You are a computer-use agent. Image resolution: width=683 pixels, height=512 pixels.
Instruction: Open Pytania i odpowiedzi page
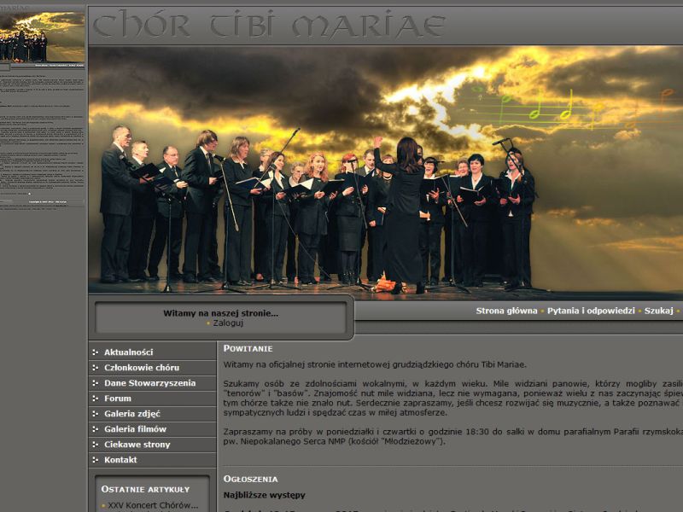point(589,311)
